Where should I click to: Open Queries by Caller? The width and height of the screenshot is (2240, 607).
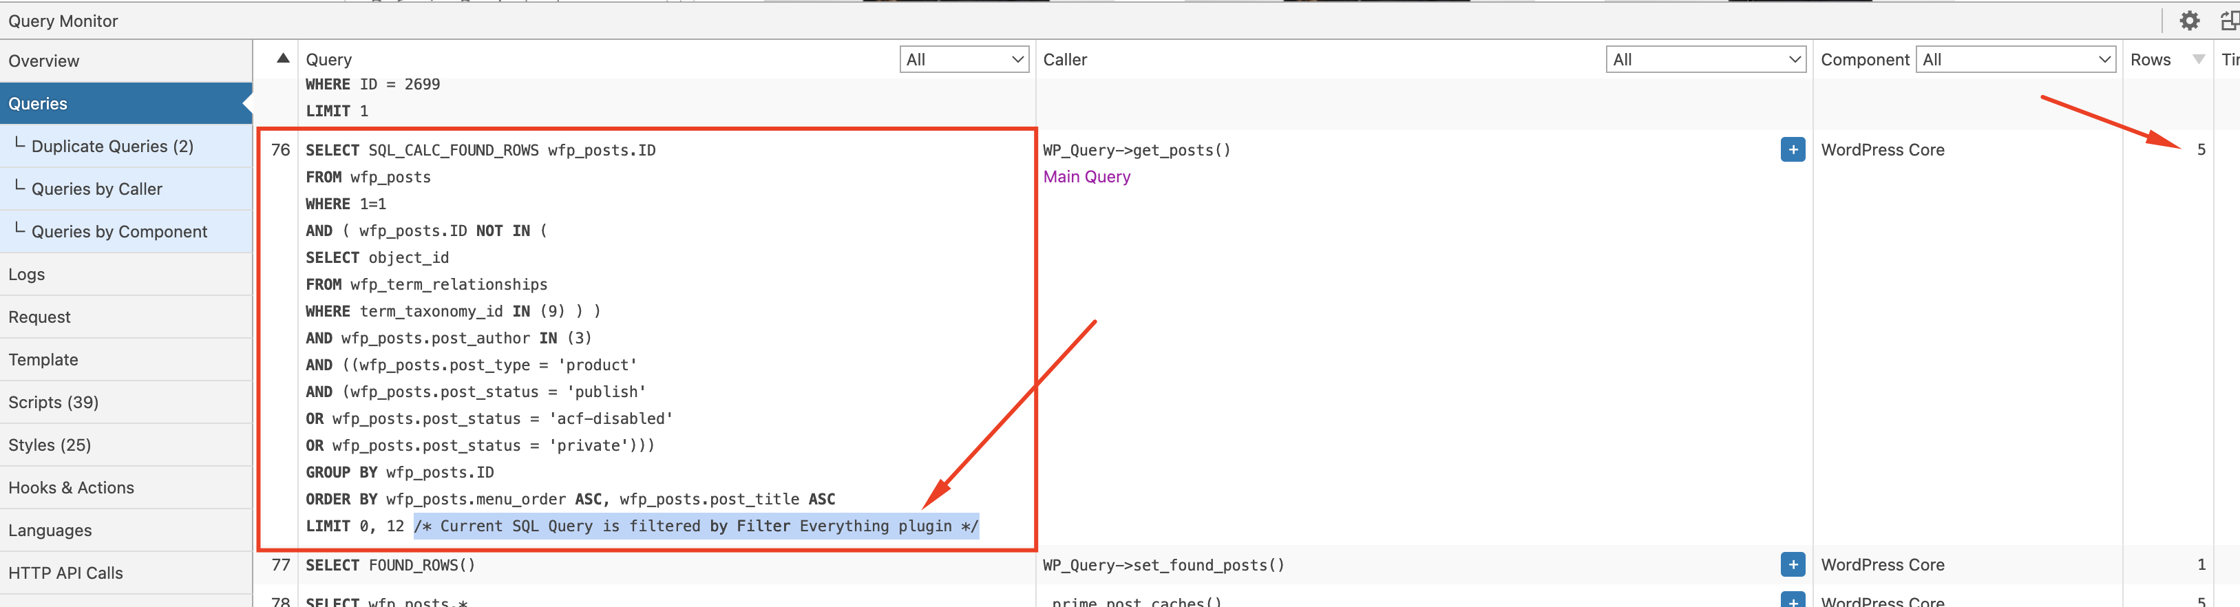coord(126,189)
